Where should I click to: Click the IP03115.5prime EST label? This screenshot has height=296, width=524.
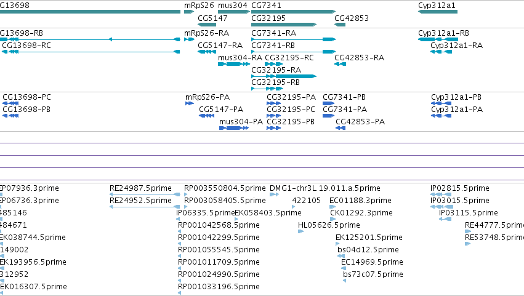[469, 213]
